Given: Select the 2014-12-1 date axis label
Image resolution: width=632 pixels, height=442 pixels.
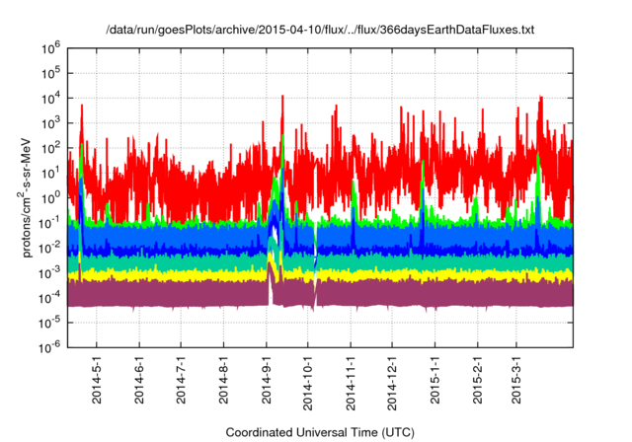Looking at the screenshot, I should (392, 383).
